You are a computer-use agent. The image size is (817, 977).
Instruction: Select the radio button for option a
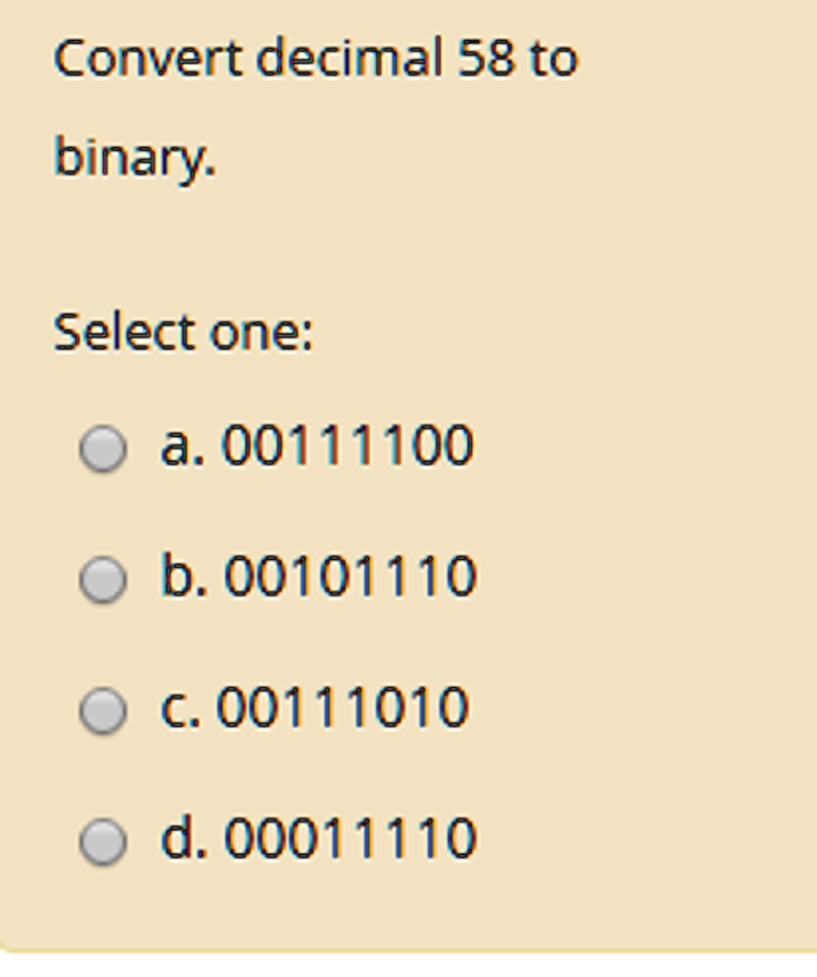click(x=103, y=448)
